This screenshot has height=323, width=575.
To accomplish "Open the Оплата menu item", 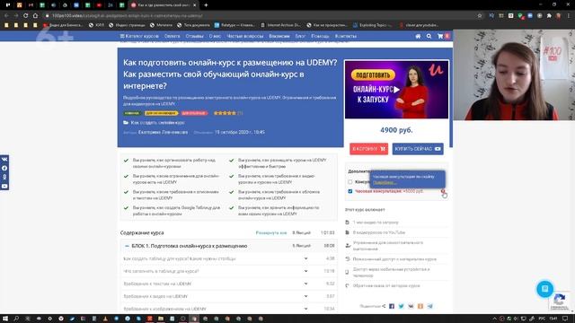I will tap(172, 36).
